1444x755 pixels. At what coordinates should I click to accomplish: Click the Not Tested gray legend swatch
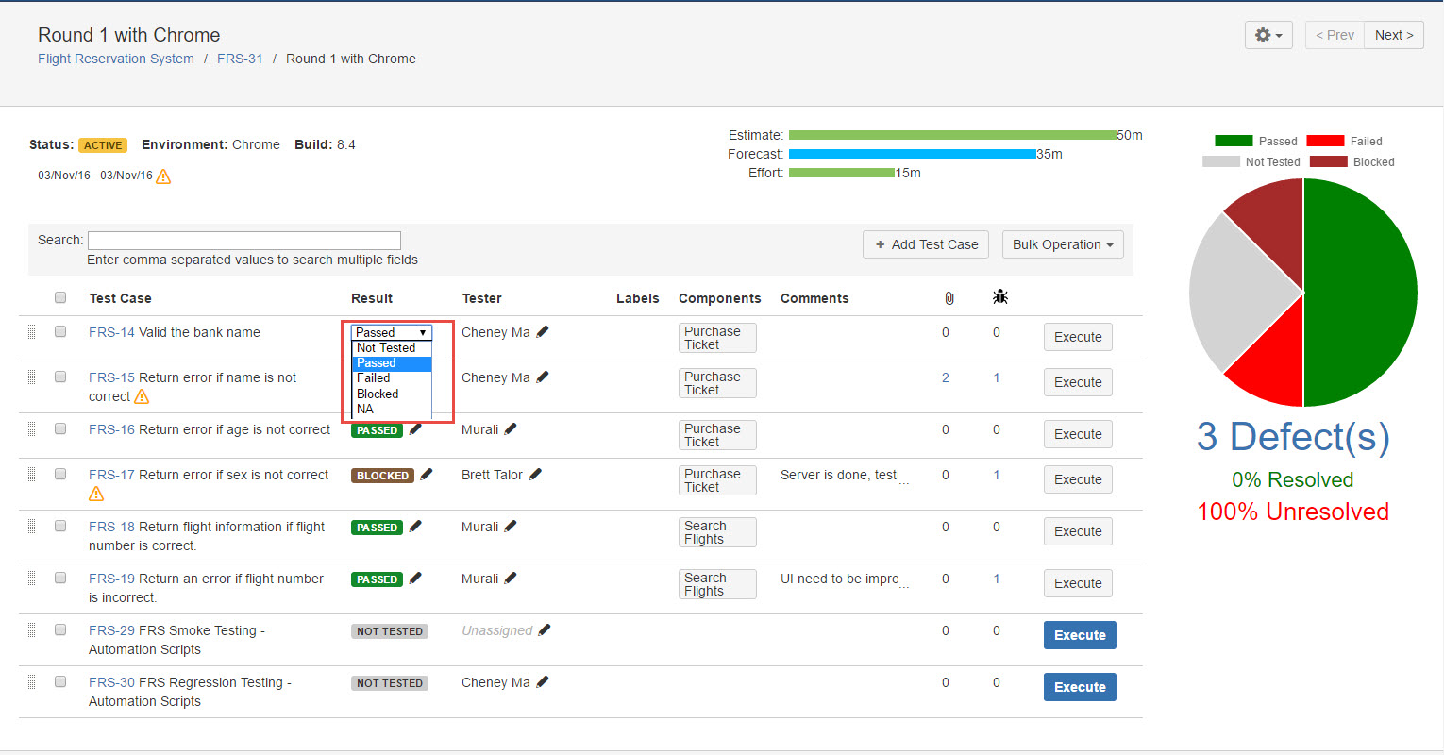click(x=1221, y=161)
